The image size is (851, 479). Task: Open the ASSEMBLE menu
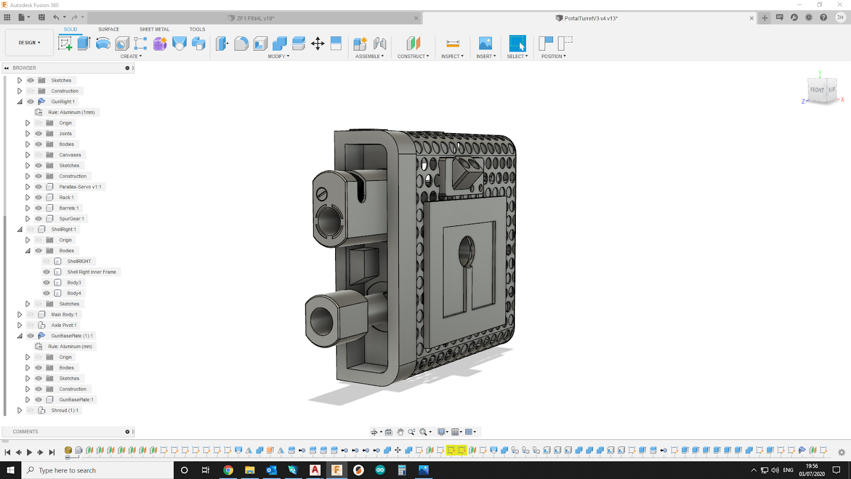369,56
